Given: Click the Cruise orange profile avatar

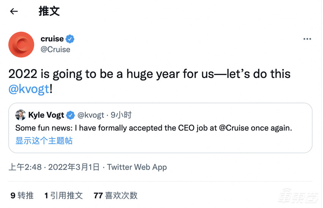Looking at the screenshot, I should point(21,44).
